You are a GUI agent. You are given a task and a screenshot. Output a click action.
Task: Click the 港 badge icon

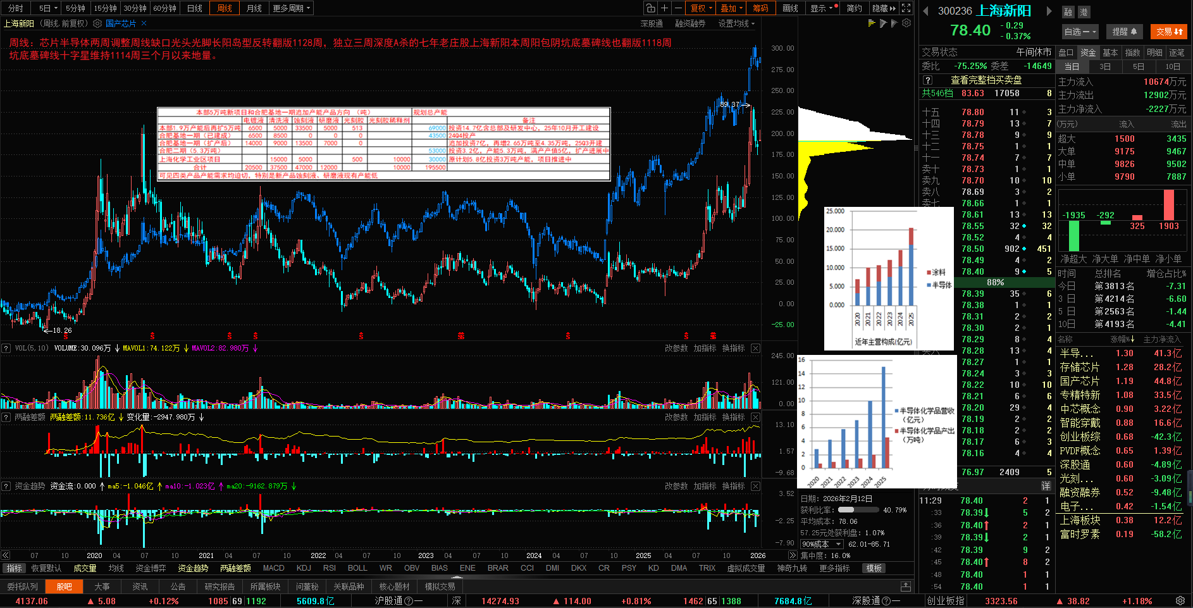point(1083,12)
